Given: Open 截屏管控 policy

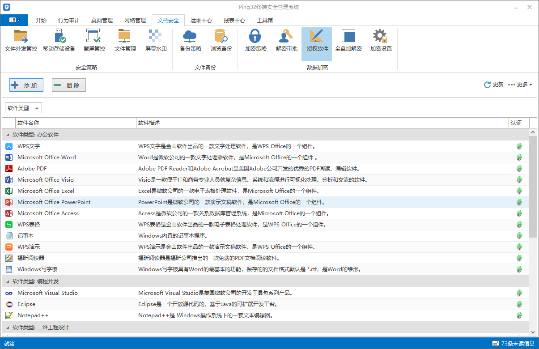Looking at the screenshot, I should click(x=94, y=41).
